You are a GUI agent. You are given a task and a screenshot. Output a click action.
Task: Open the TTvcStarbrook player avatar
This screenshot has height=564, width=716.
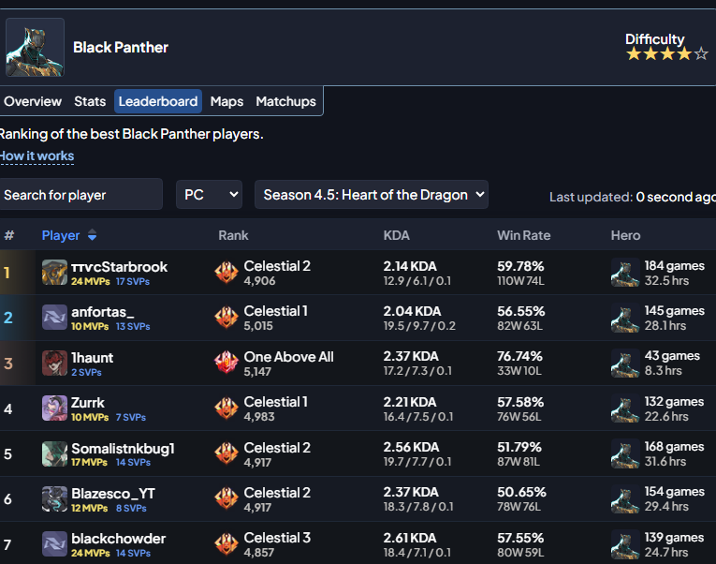[55, 273]
